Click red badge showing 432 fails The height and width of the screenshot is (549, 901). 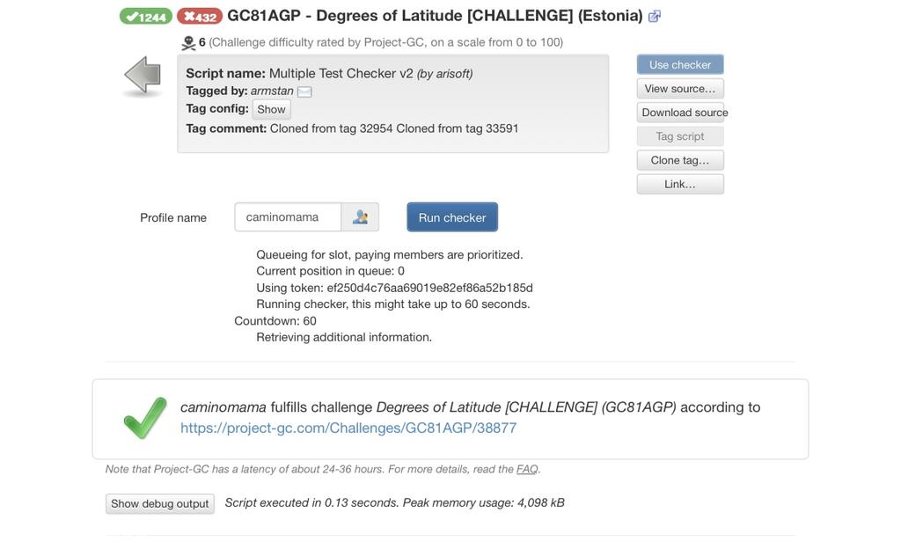(200, 17)
